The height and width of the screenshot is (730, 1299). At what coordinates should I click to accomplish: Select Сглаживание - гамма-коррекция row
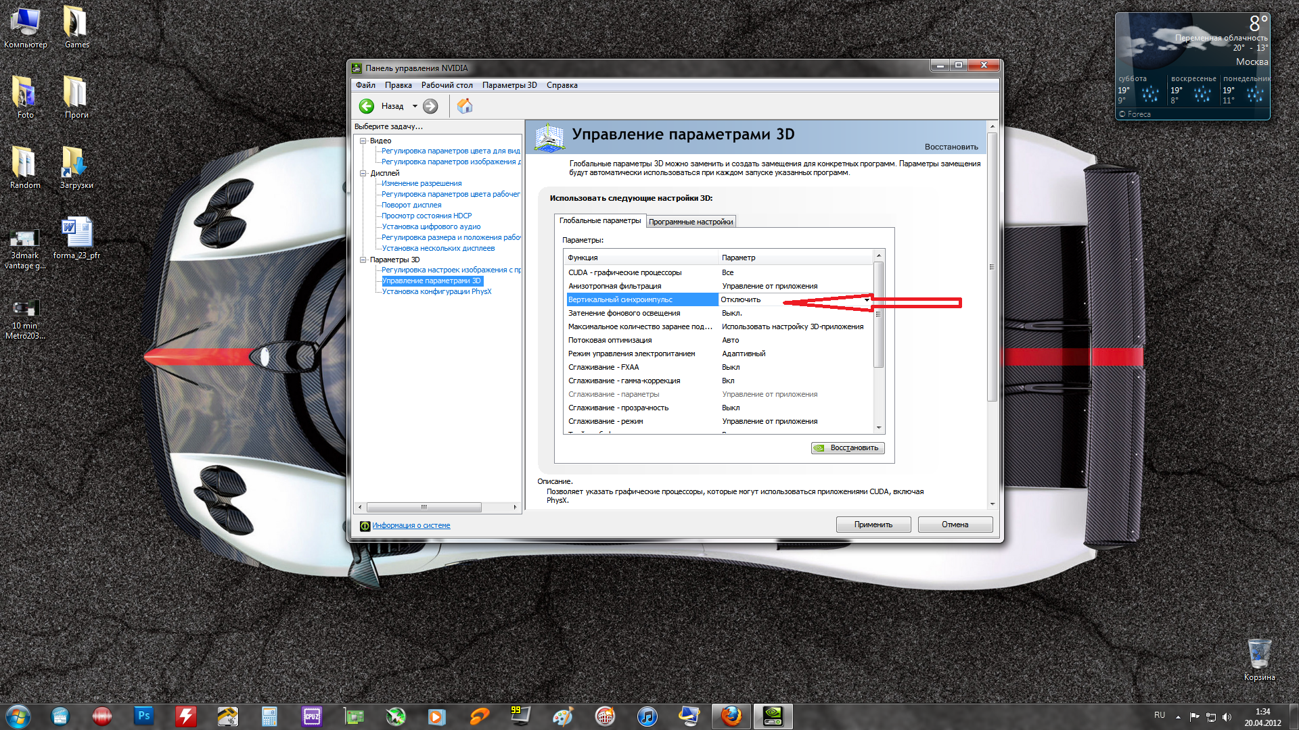point(720,381)
